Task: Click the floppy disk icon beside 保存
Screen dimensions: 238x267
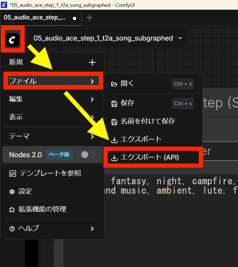Action: (x=114, y=104)
